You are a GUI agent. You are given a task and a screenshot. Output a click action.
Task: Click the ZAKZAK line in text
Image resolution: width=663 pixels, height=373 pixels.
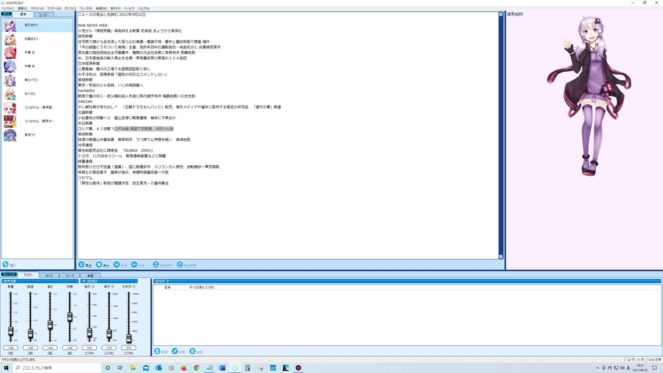(85, 102)
